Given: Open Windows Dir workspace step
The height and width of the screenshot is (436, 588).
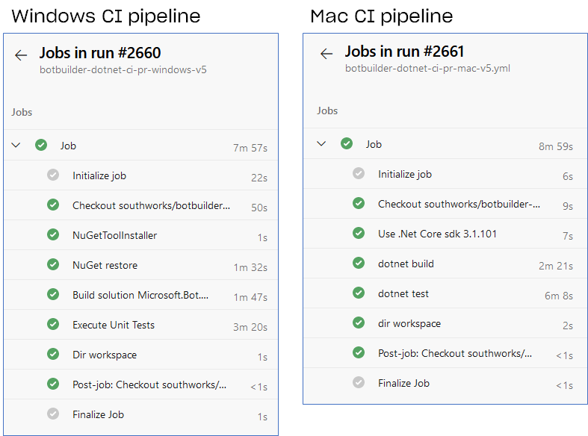Looking at the screenshot, I should [x=140, y=355].
